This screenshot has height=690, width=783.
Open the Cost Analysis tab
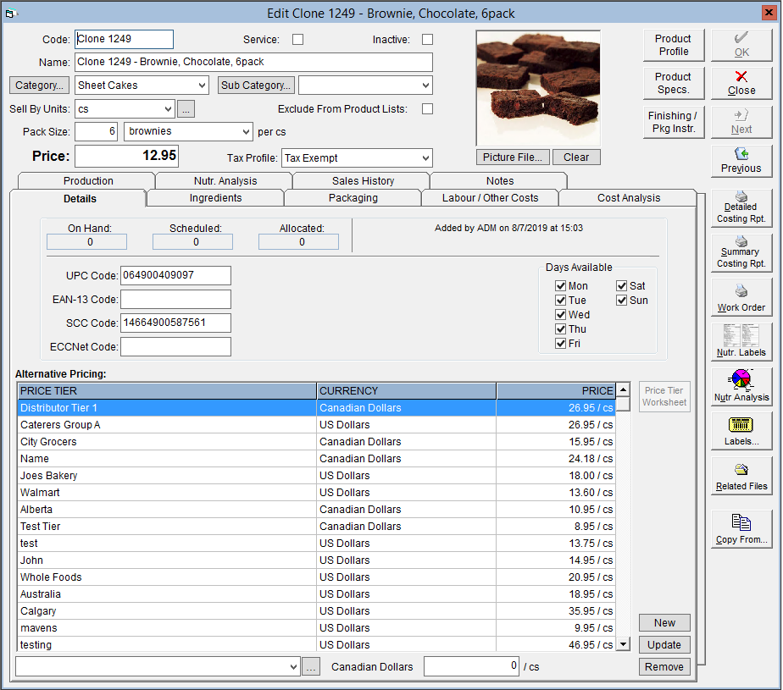[x=629, y=198]
